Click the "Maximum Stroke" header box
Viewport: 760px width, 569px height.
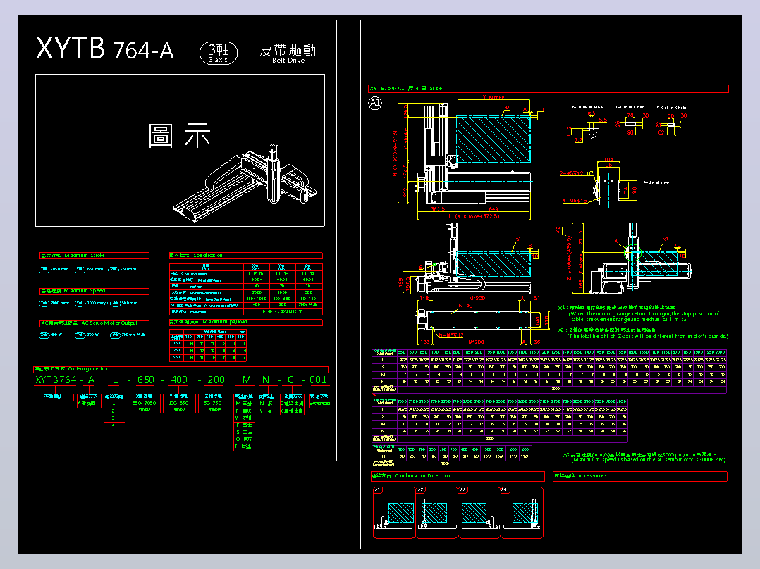94,256
